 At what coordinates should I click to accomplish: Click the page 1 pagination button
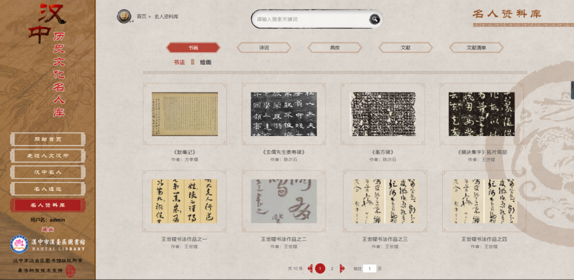pos(320,269)
